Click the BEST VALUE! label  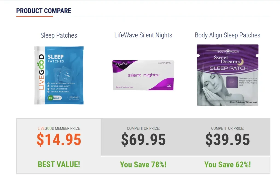(59, 164)
